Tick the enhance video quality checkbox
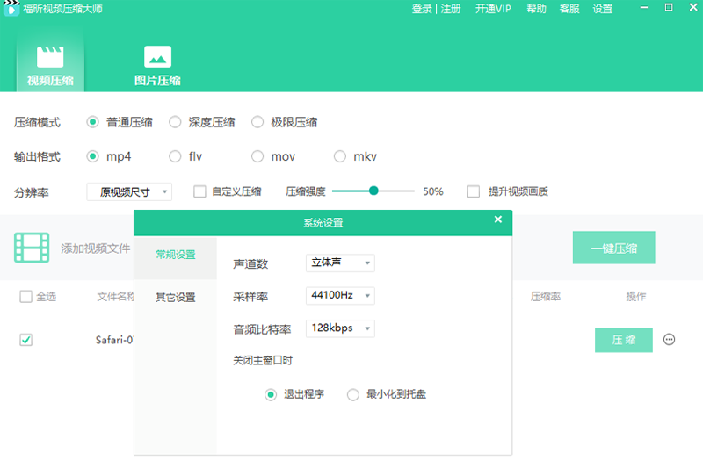 pos(474,191)
